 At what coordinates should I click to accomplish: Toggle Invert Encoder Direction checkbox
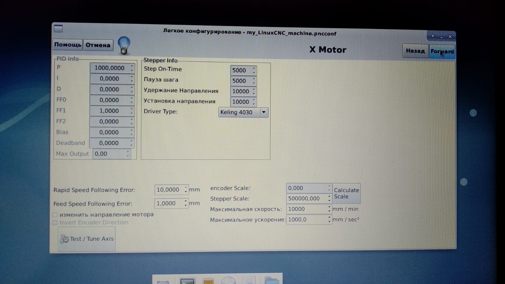tap(55, 222)
